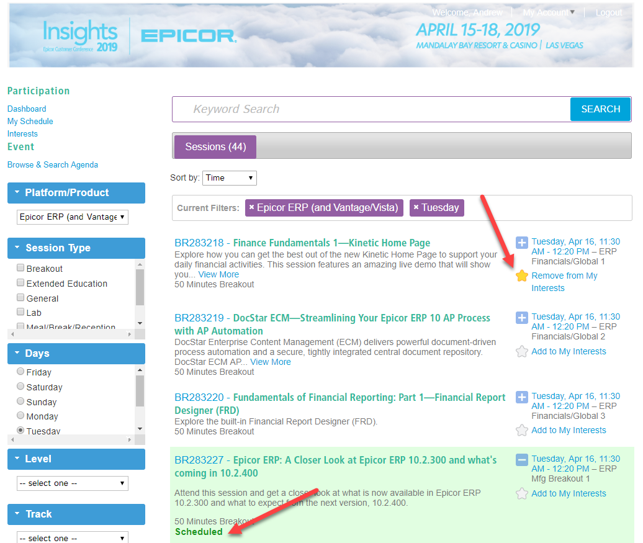Open the Sort by Time dropdown
Screen dimensions: 643x543
click(x=230, y=178)
